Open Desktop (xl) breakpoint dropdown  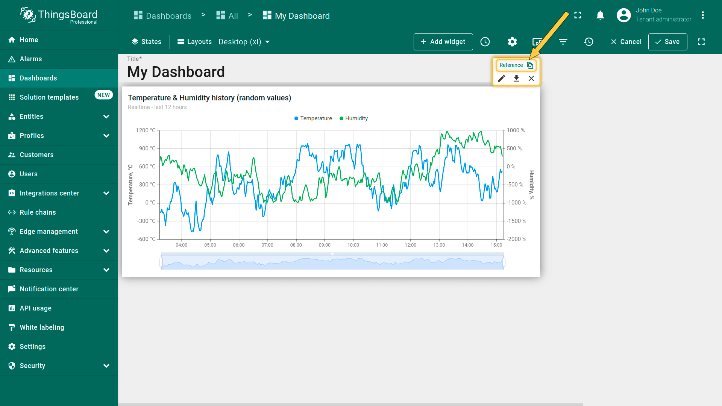[244, 42]
